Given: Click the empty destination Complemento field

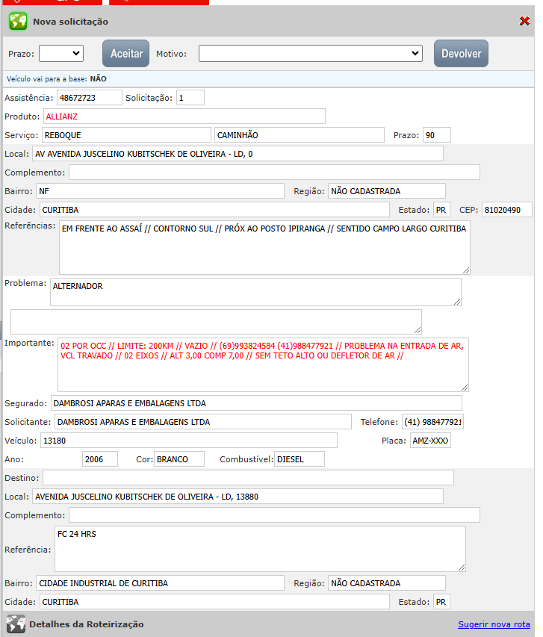Looking at the screenshot, I should pyautogui.click(x=274, y=515).
